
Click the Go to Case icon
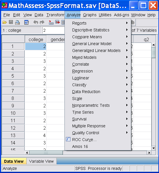pos(51,22)
